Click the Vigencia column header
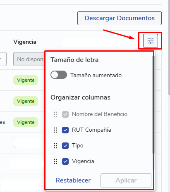The image size is (170, 192). 25,42
